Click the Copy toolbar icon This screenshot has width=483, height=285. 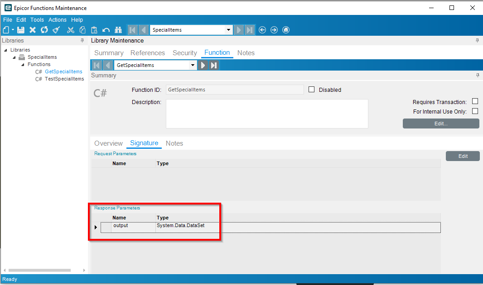(82, 30)
